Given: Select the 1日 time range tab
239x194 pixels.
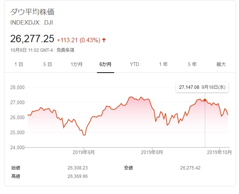Looking at the screenshot, I should pyautogui.click(x=19, y=64).
